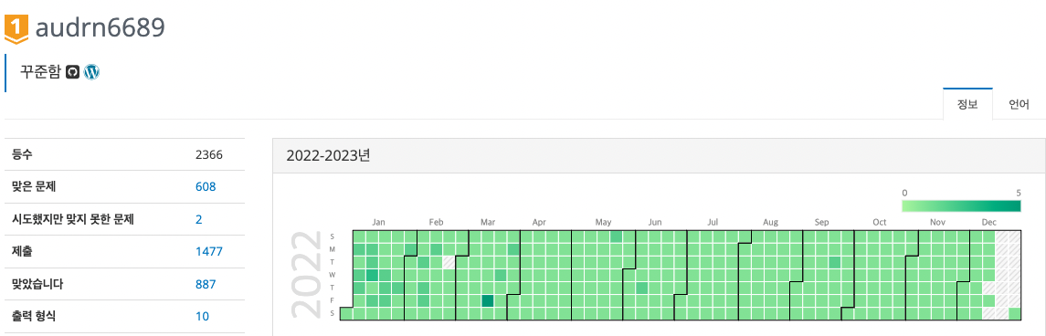This screenshot has height=336, width=1046.
Task: Click the 등수 row label
Action: 22,154
